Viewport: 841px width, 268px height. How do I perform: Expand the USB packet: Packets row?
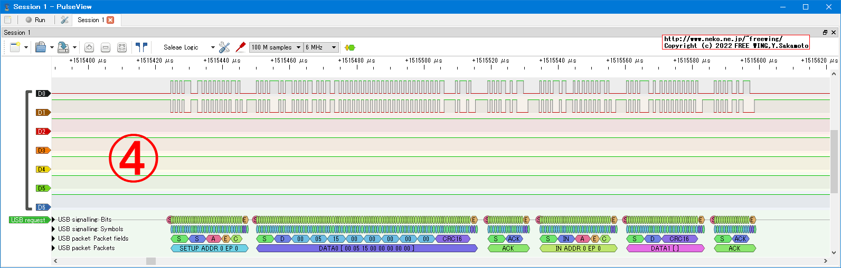coord(53,248)
